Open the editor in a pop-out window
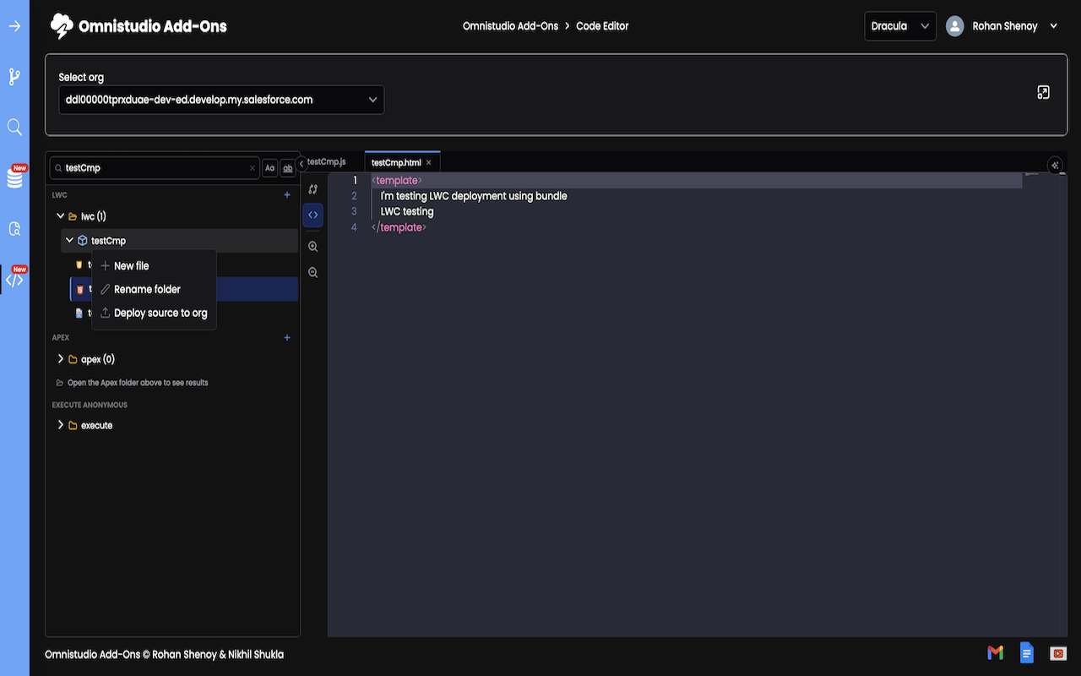This screenshot has height=676, width=1081. click(1043, 93)
